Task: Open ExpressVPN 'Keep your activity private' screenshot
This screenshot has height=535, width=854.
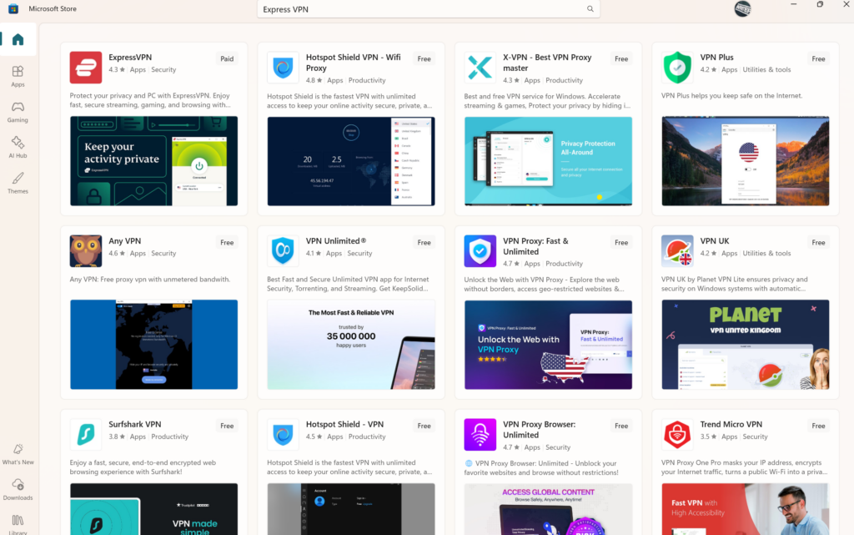Action: point(153,161)
